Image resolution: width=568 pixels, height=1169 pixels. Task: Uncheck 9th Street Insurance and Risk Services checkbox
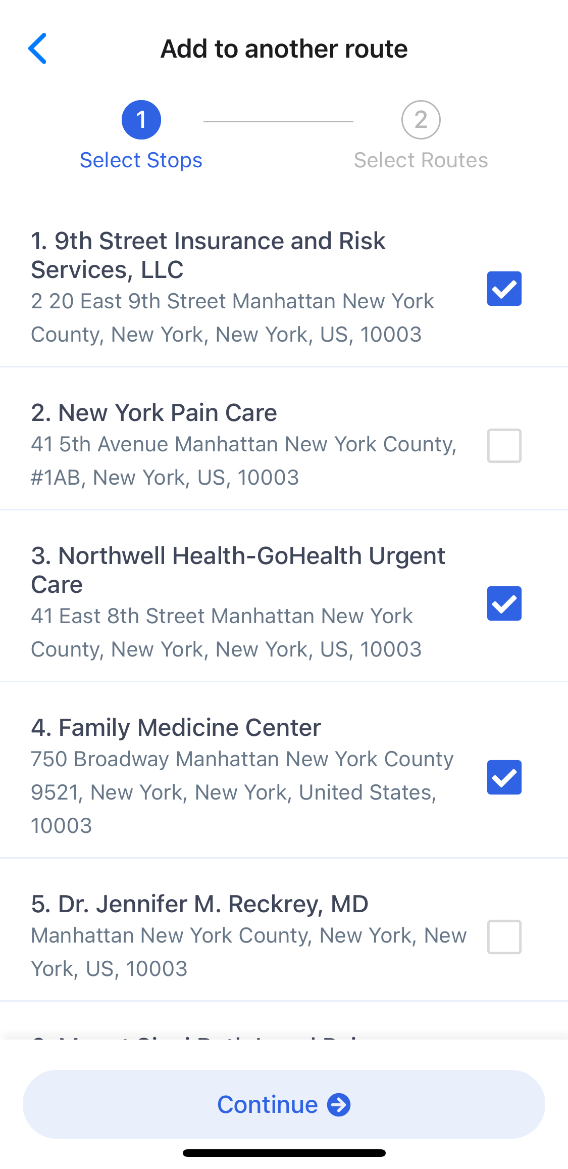point(504,289)
